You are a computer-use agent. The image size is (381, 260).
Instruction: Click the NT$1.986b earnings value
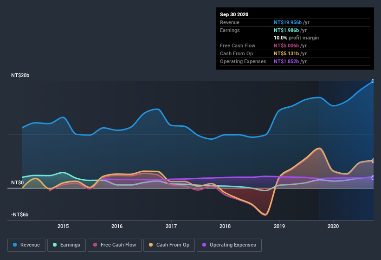(286, 30)
